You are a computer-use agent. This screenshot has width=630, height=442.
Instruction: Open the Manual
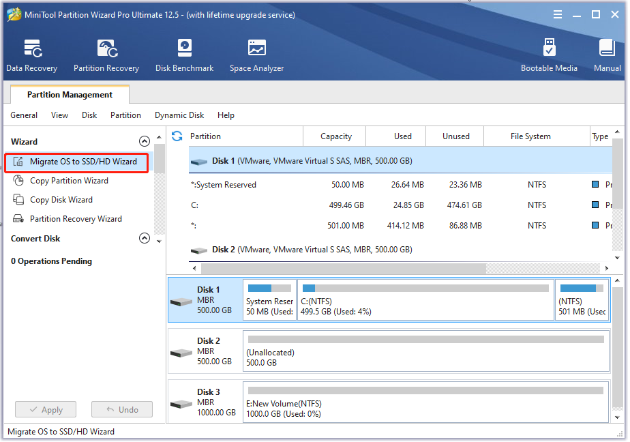(x=607, y=55)
